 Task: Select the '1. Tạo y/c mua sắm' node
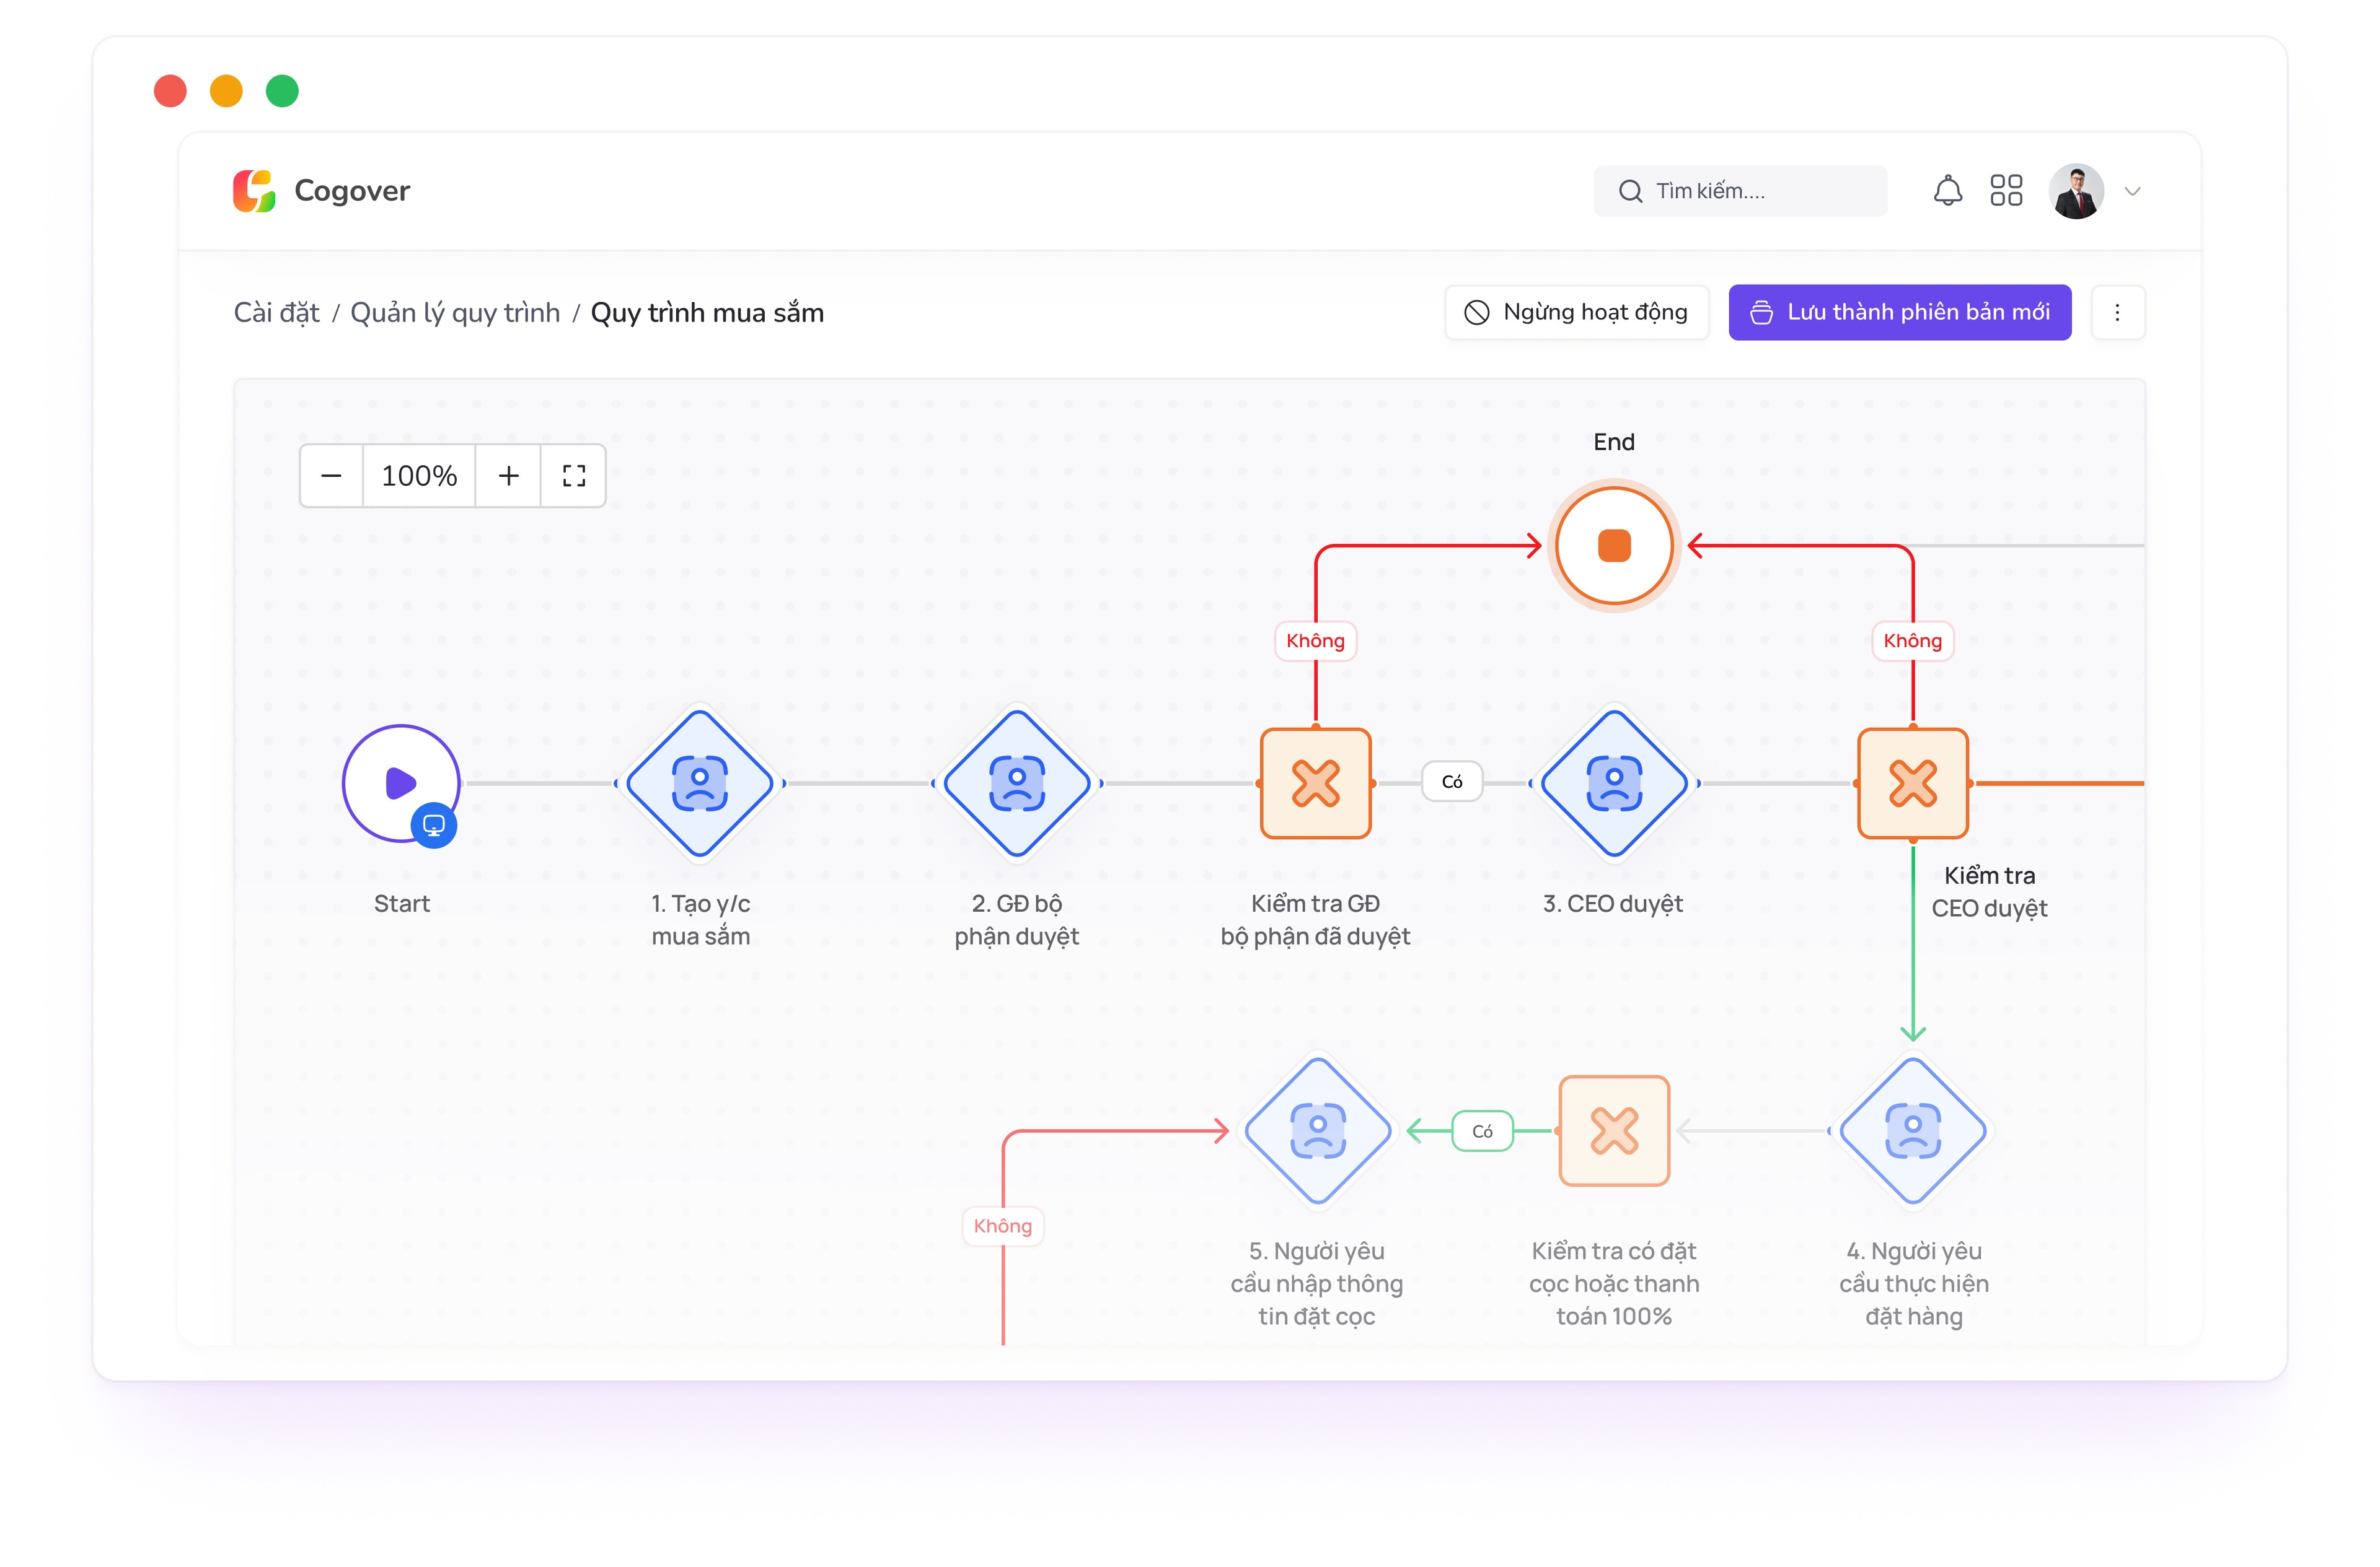pos(700,782)
